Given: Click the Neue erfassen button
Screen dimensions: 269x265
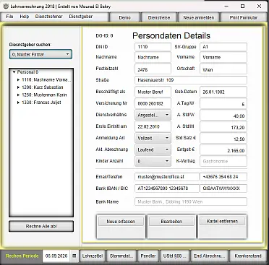Looking at the screenshot, I should 121,222.
